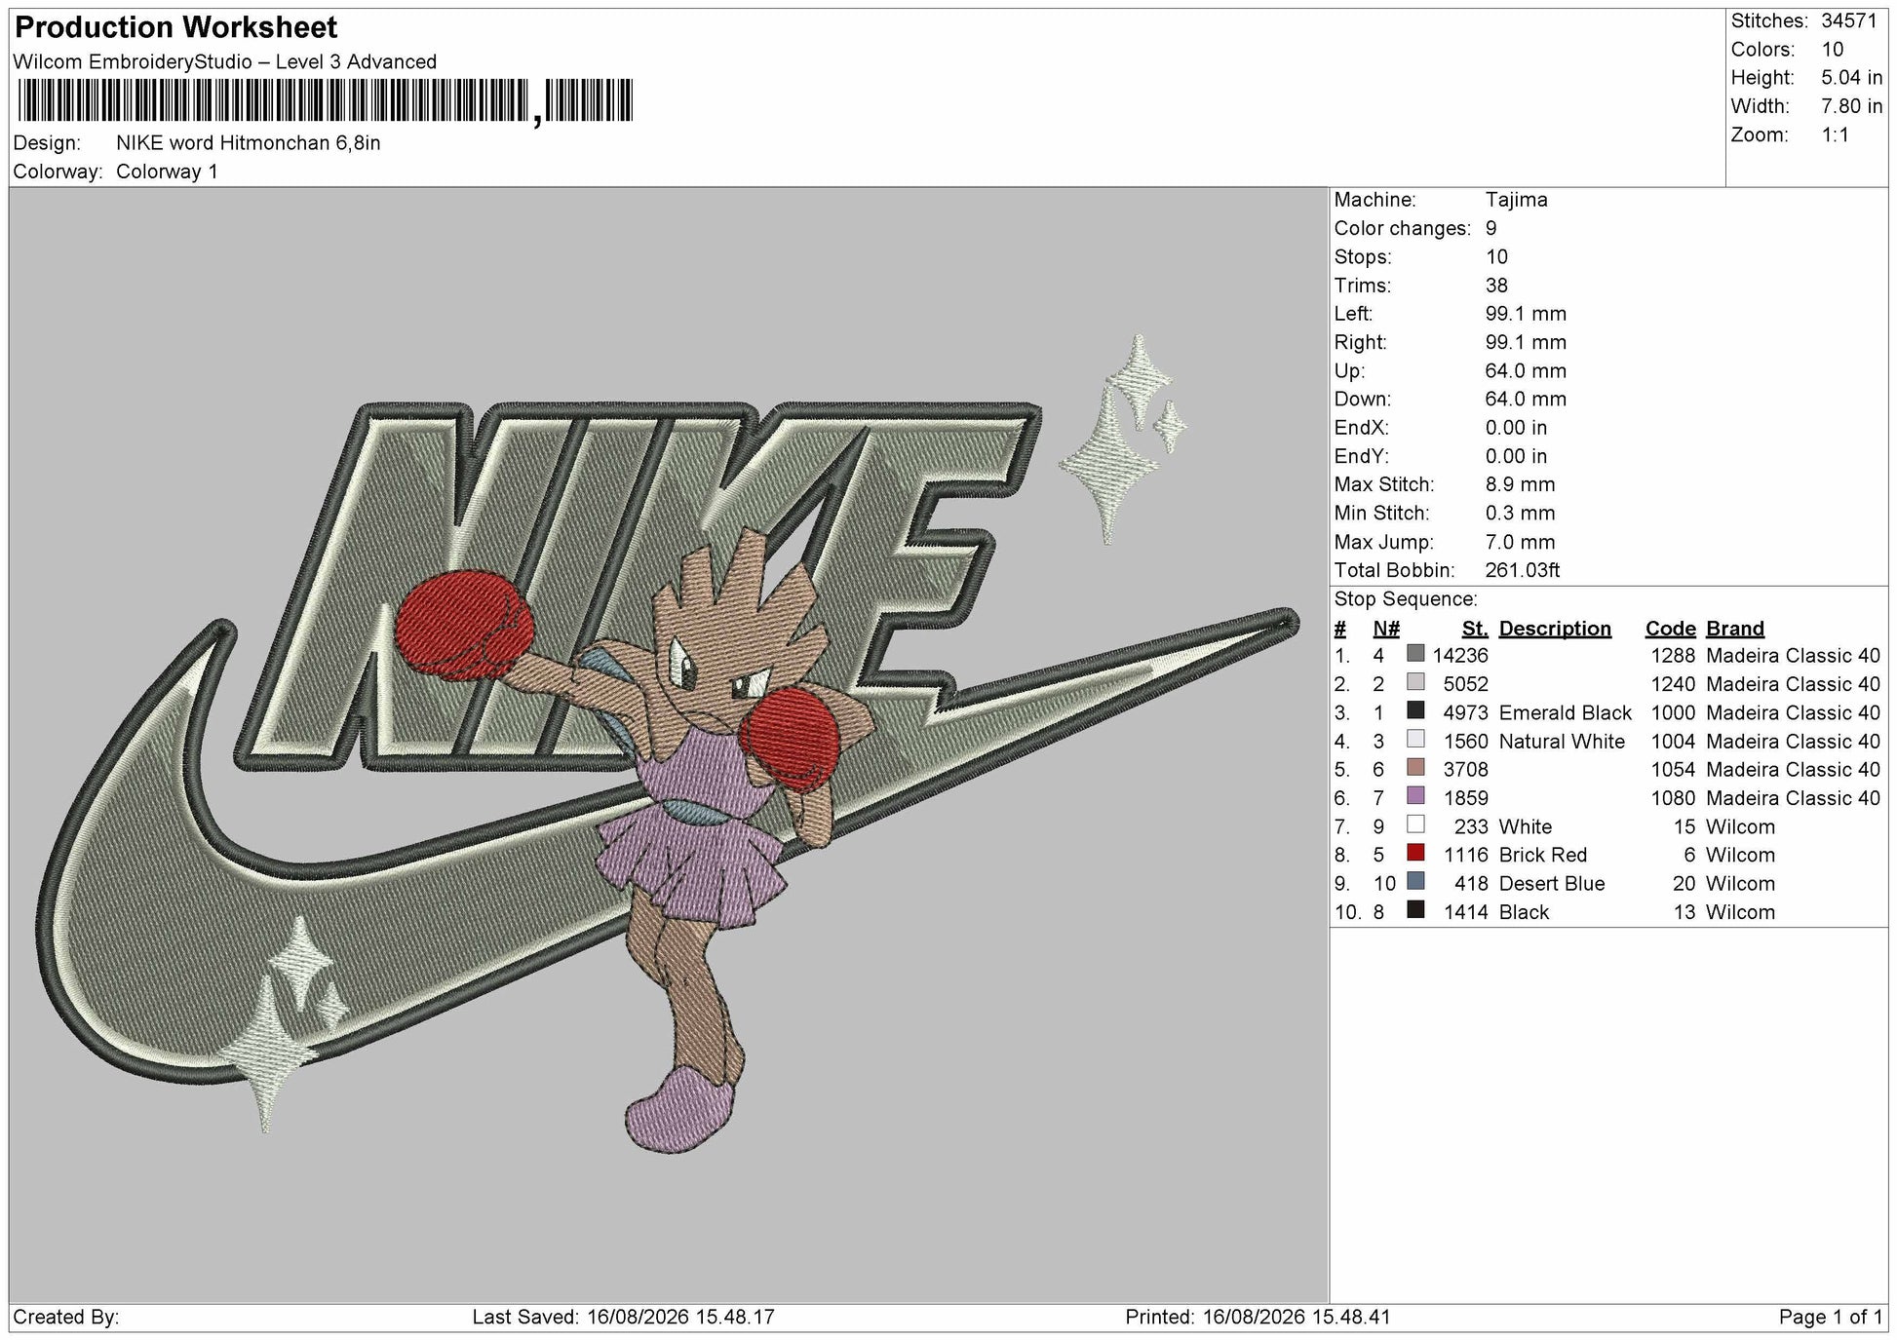Click the Desert Blue color swatch
The width and height of the screenshot is (1897, 1340).
point(1415,882)
